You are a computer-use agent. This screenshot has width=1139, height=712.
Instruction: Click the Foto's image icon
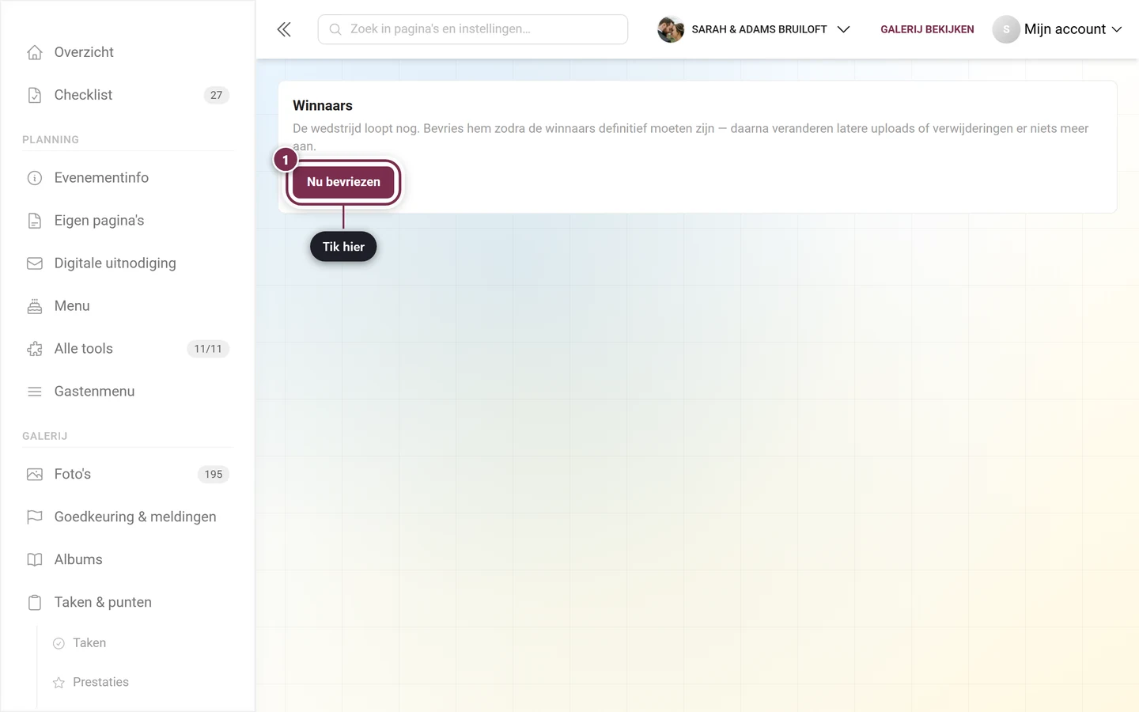35,475
